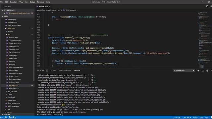Click the open changes icon in editor toolbar
The width and height of the screenshot is (212, 119).
point(207,6)
